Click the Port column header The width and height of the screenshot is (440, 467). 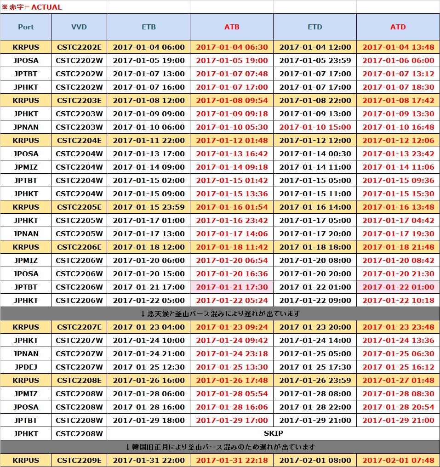26,27
